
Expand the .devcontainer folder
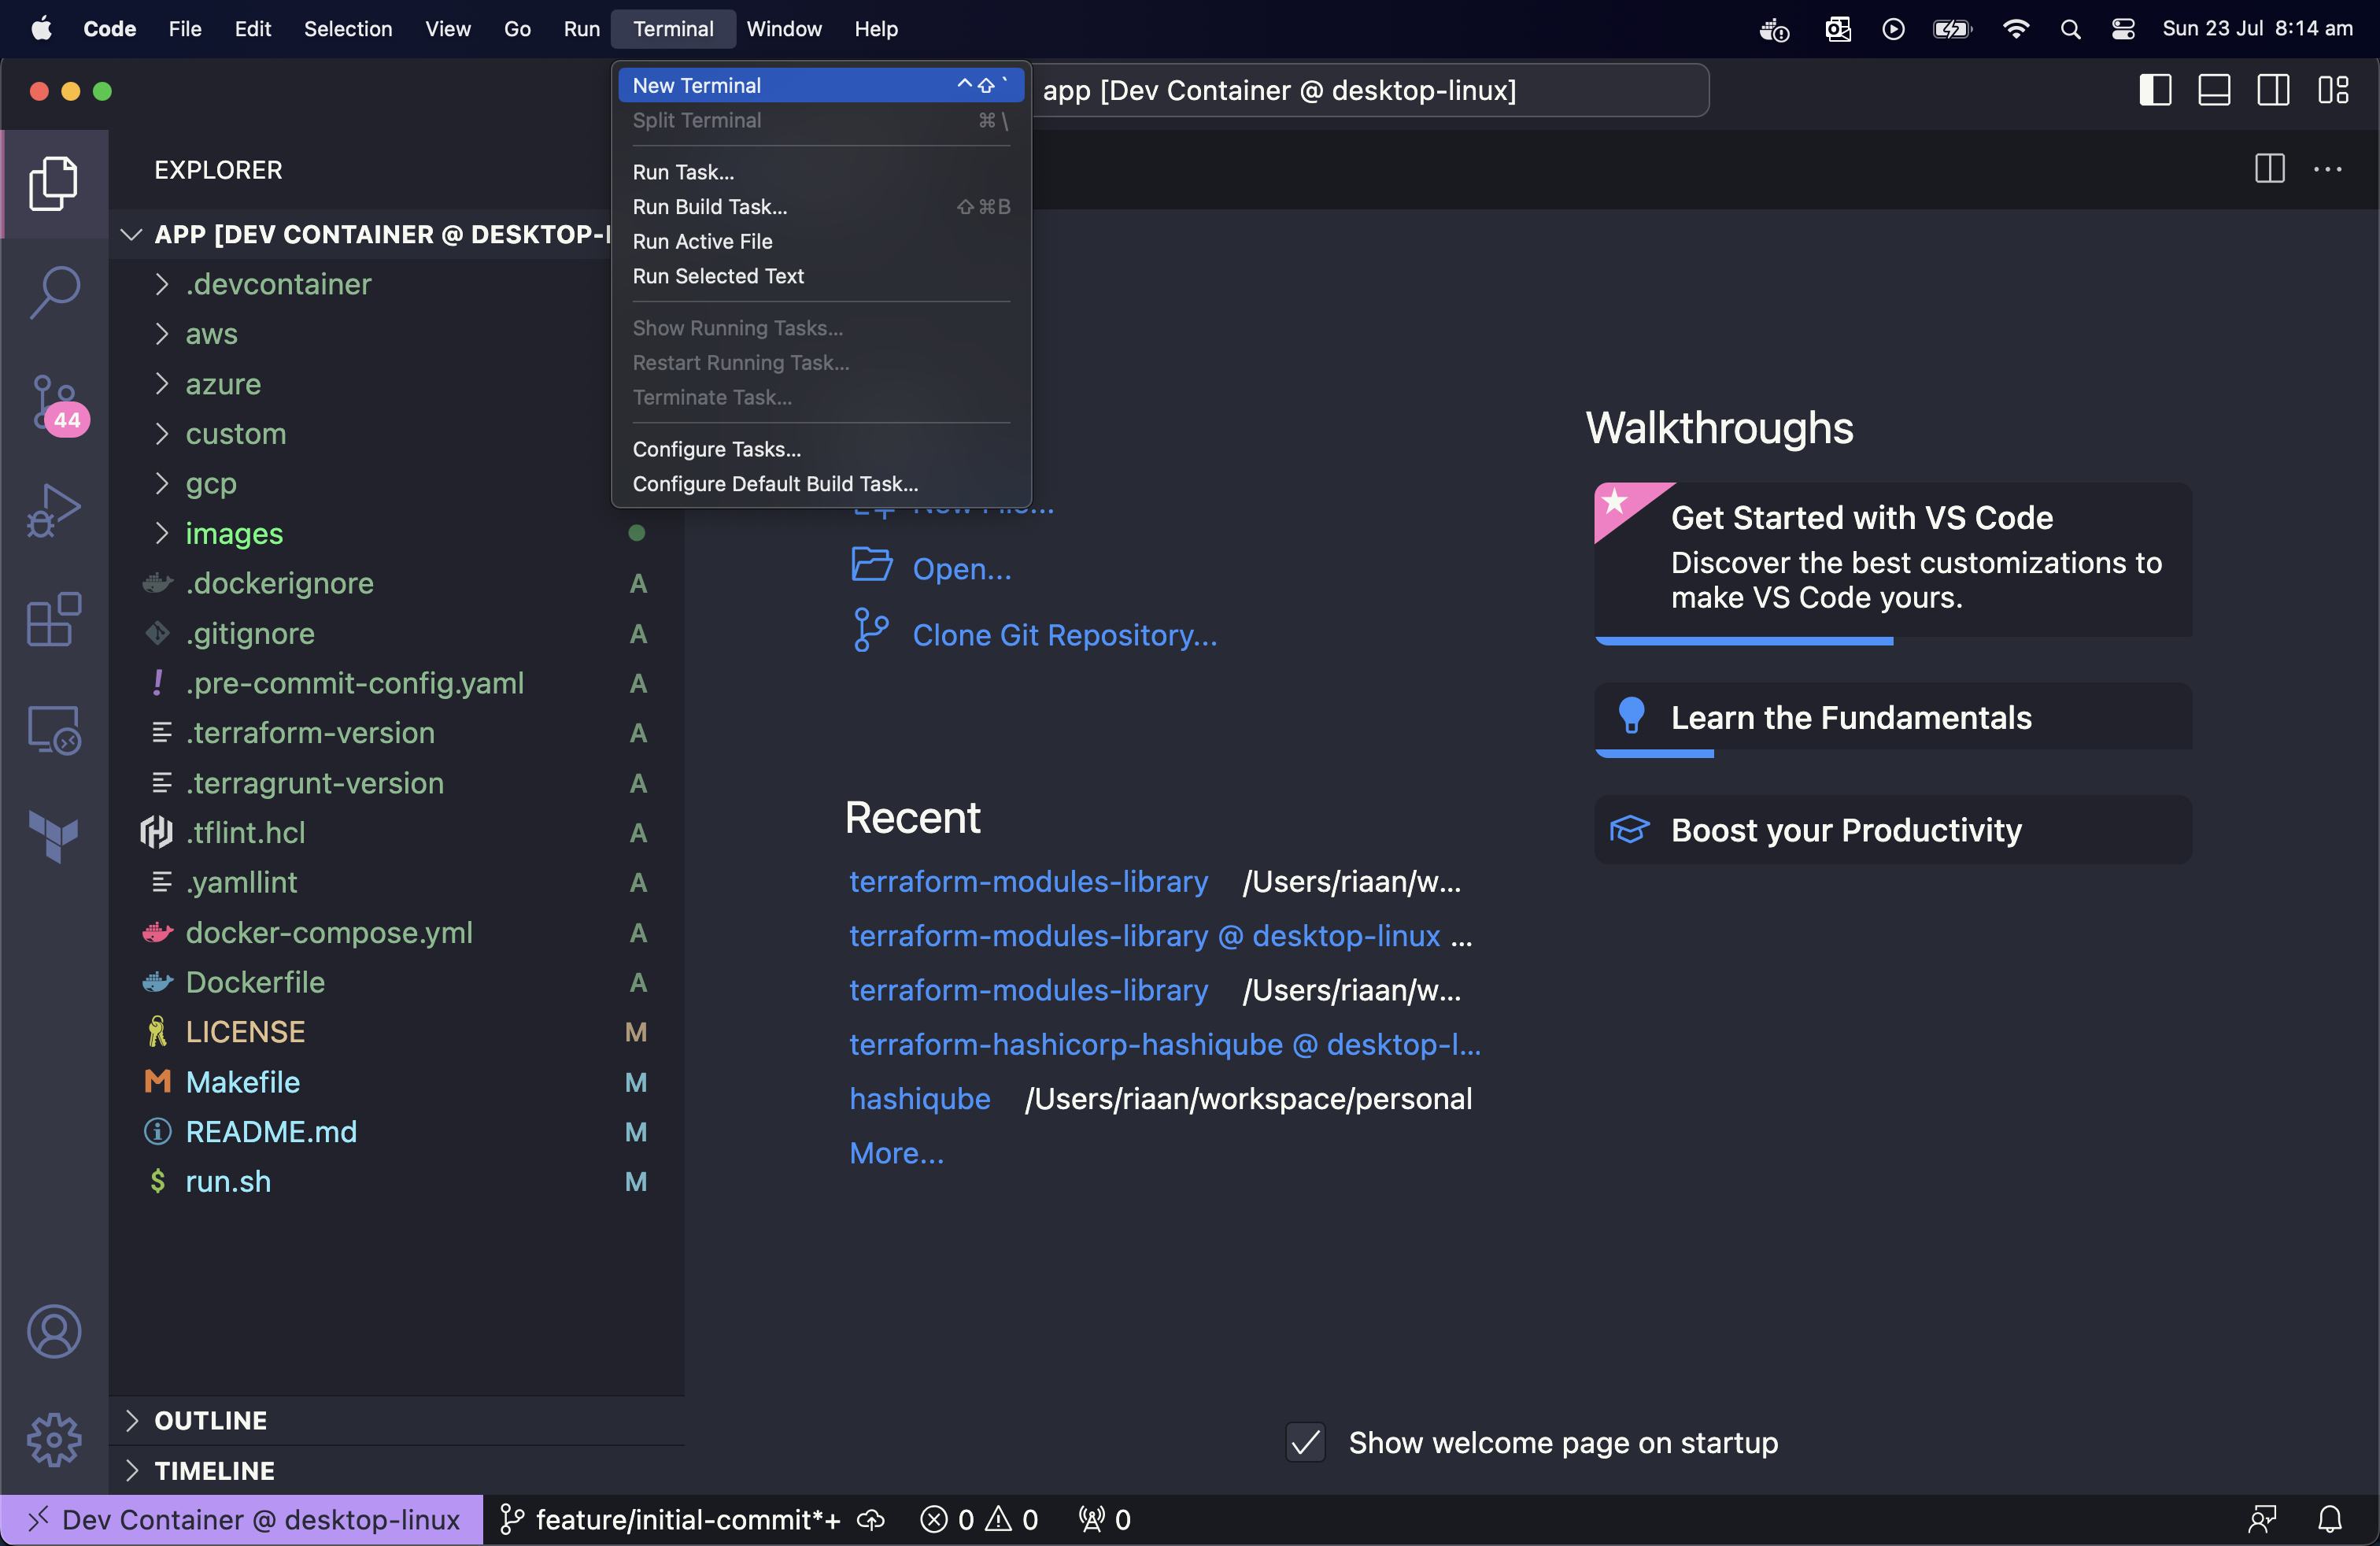pos(162,284)
